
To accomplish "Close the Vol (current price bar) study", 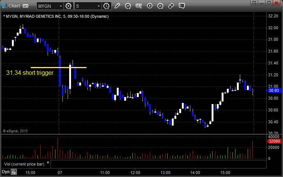I will (x=48, y=163).
